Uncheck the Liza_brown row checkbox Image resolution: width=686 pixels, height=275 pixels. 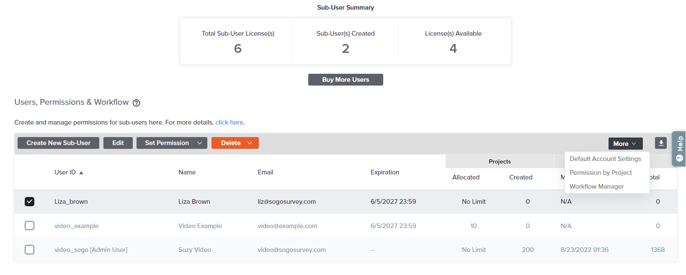pyautogui.click(x=29, y=202)
